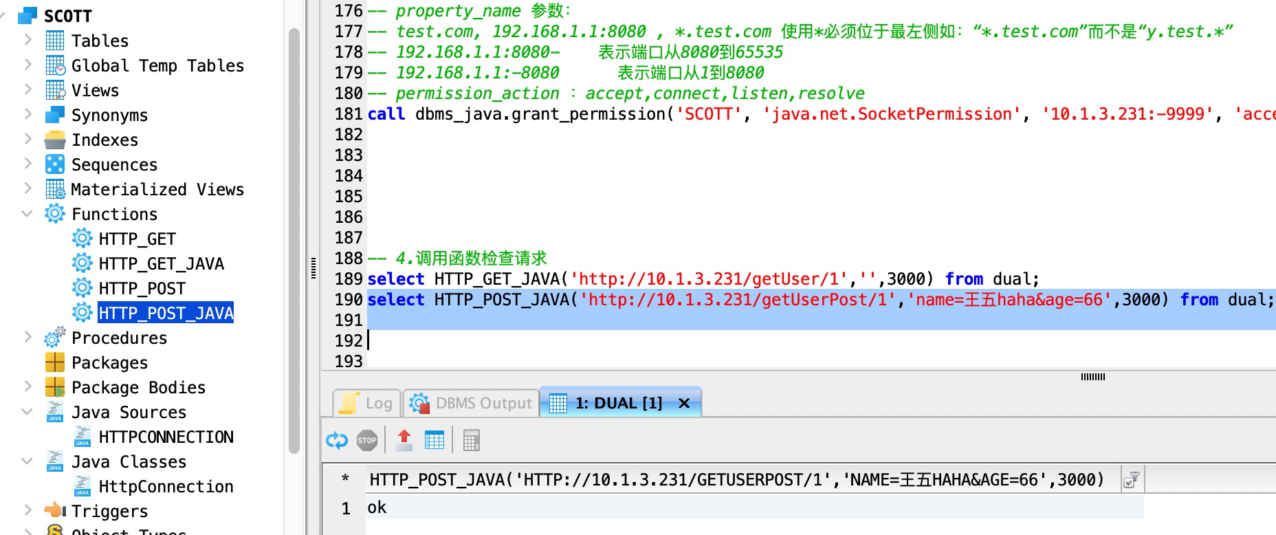Click the 'select HTTP_POST_JAVA' line 190
This screenshot has height=535, width=1276.
(821, 299)
